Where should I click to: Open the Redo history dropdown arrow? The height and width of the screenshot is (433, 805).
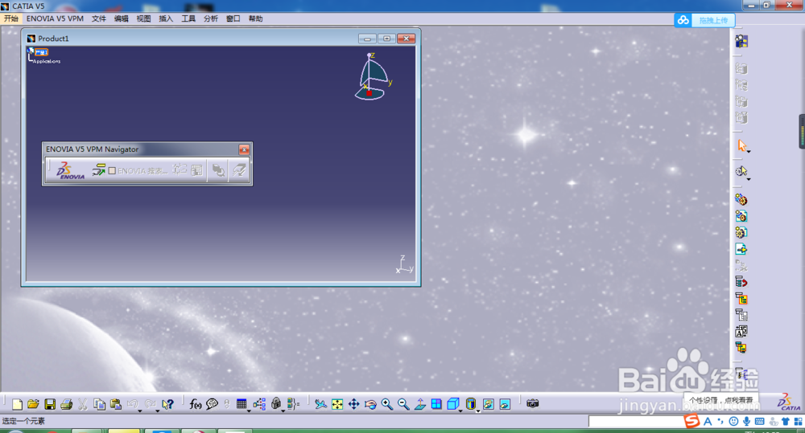[157, 411]
